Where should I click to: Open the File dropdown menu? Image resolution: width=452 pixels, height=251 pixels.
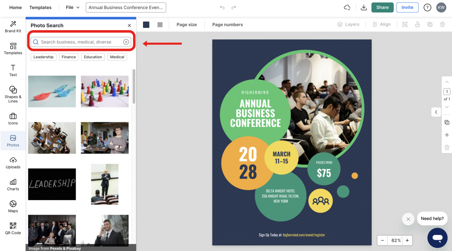72,7
